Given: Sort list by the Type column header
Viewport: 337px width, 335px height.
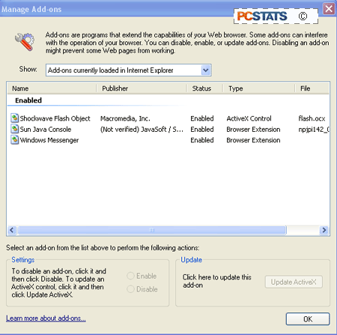Looking at the screenshot, I should pos(259,88).
